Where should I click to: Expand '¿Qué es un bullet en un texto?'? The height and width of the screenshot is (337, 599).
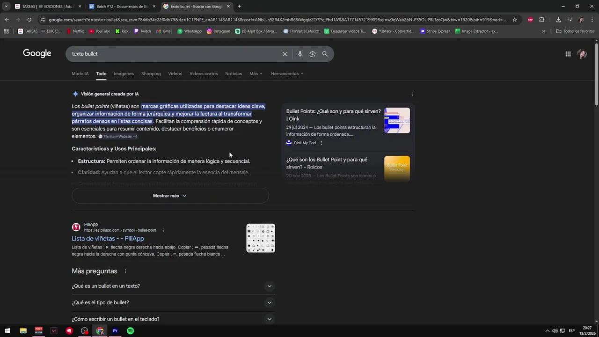173,286
